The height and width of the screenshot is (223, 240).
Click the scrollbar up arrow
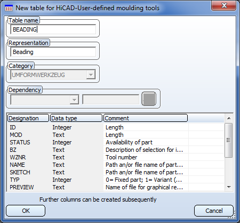(229, 118)
